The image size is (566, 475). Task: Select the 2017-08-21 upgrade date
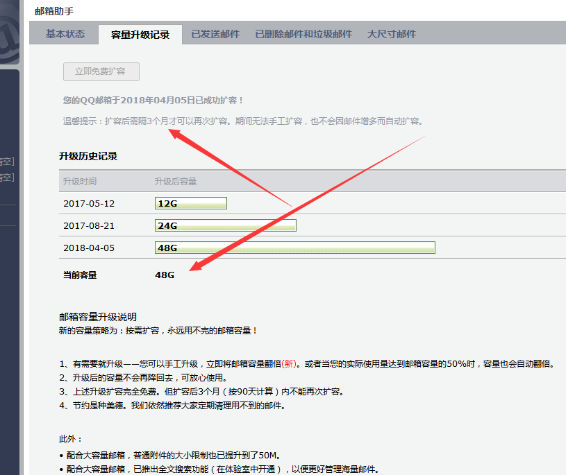click(x=89, y=226)
